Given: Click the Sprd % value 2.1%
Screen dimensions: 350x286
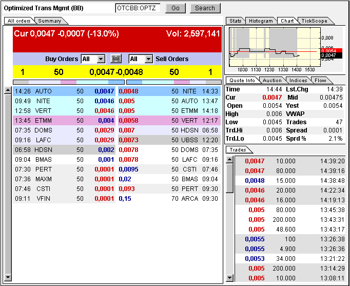Looking at the screenshot, I should coord(335,139).
